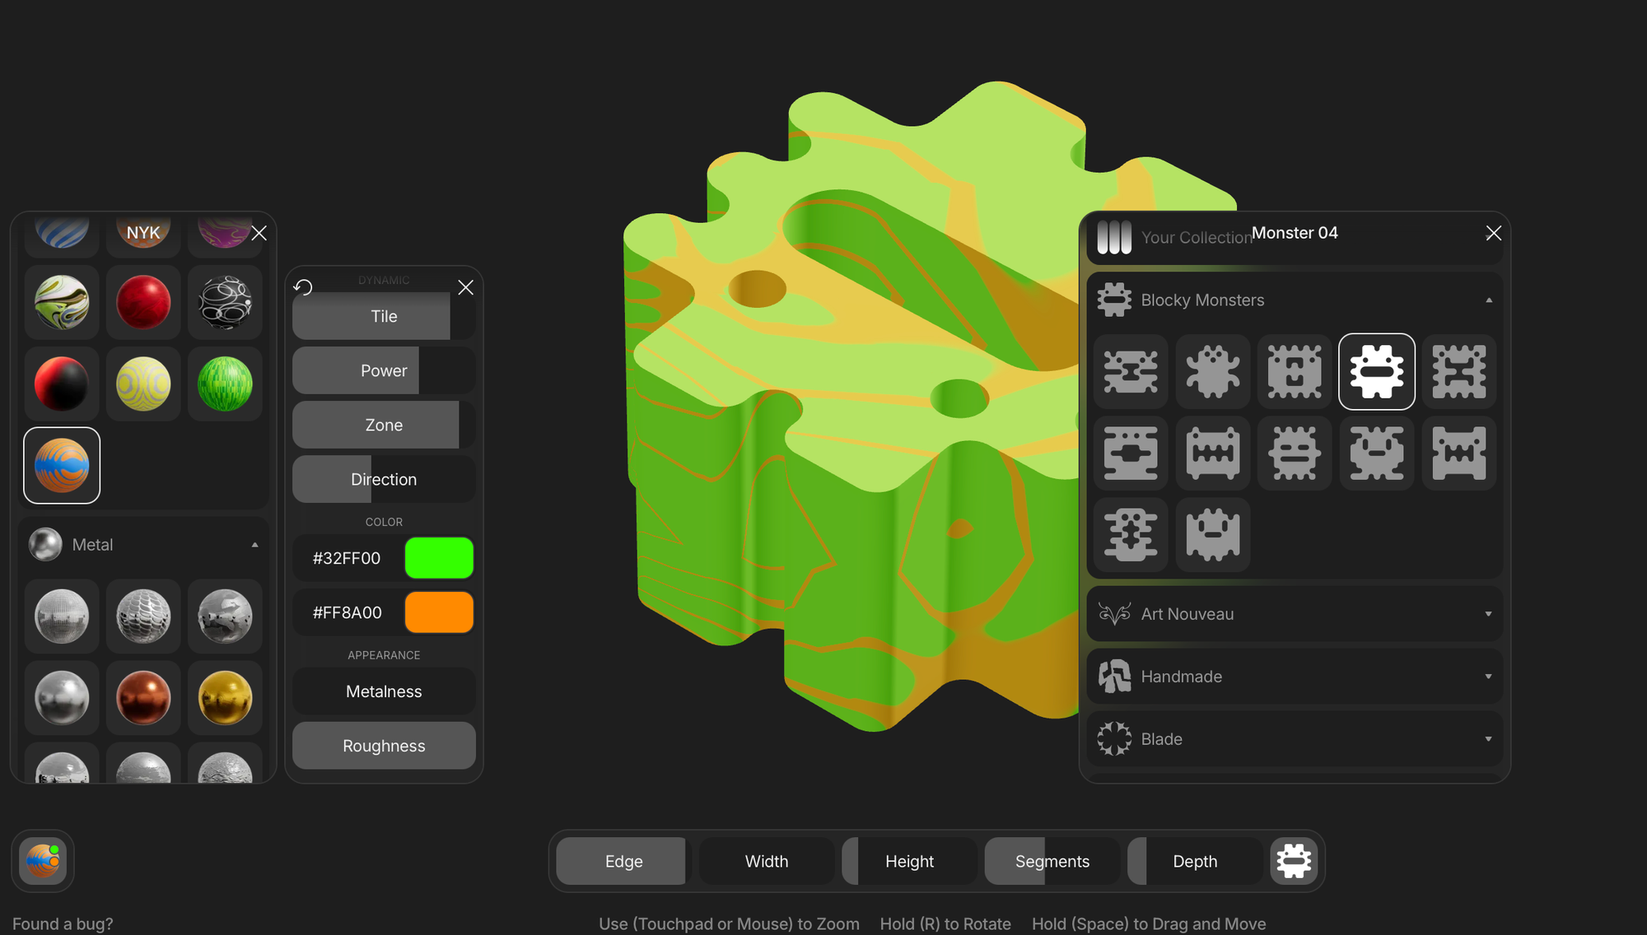Screen dimensions: 1647x935
Task: Pick the last monster shape in bottom row
Action: 1212,535
